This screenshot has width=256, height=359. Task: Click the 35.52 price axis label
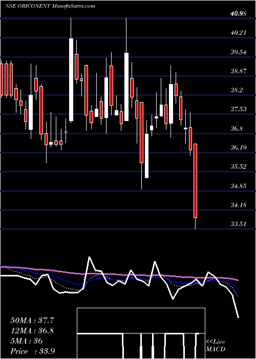click(239, 167)
